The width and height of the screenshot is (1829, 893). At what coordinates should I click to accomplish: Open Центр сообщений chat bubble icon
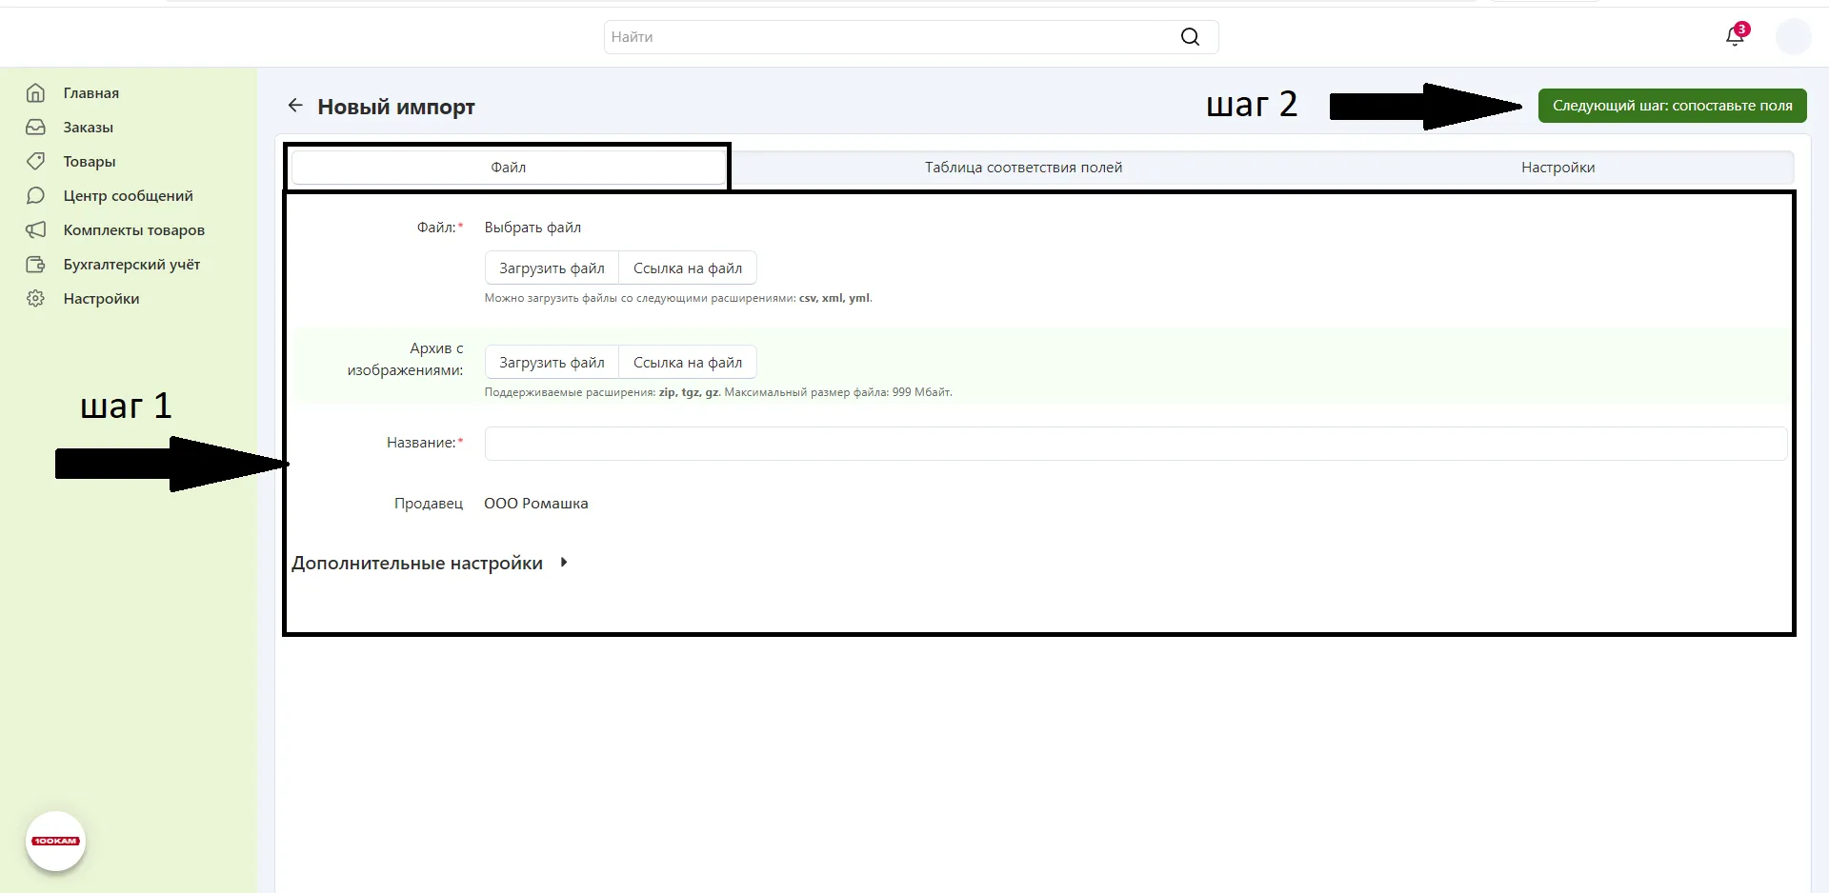pos(35,196)
